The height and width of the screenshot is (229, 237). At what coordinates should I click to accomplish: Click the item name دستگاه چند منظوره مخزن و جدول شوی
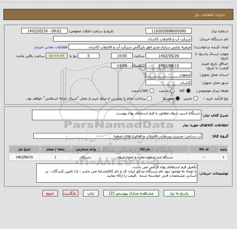(x=145, y=157)
